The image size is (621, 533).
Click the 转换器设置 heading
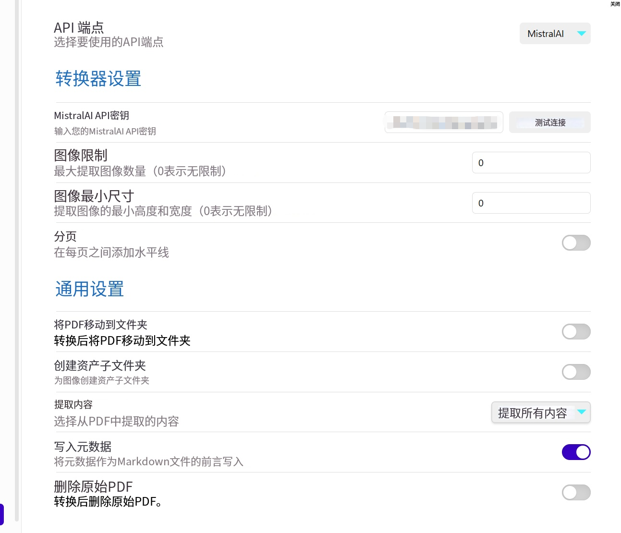tap(98, 79)
